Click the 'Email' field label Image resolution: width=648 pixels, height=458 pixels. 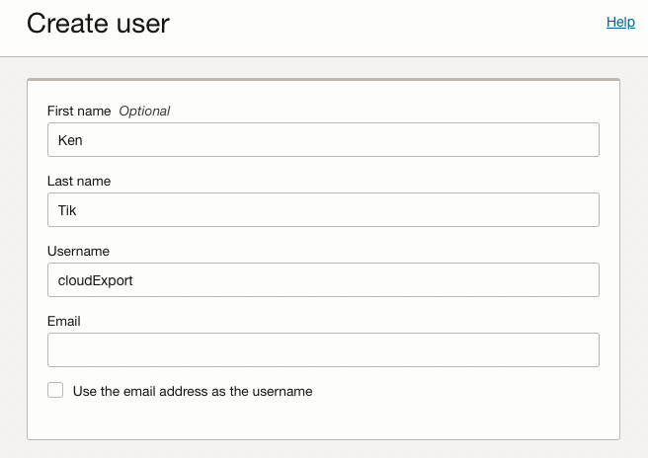[x=64, y=322]
